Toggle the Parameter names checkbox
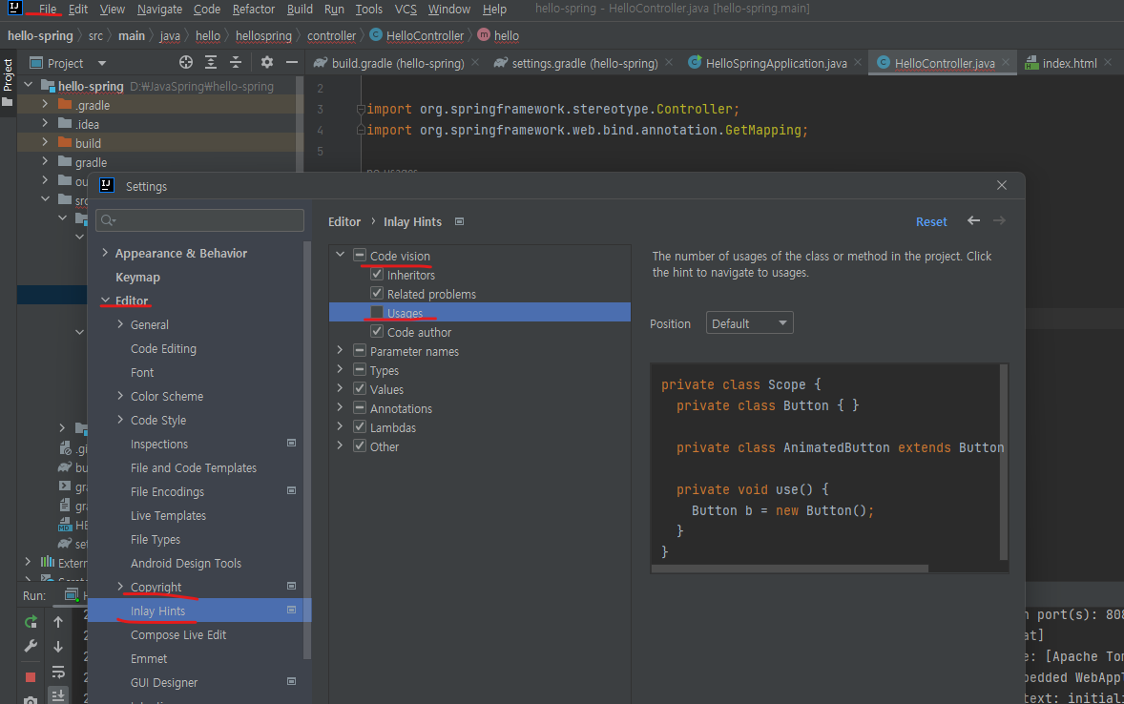Viewport: 1124px width, 704px height. [x=360, y=350]
